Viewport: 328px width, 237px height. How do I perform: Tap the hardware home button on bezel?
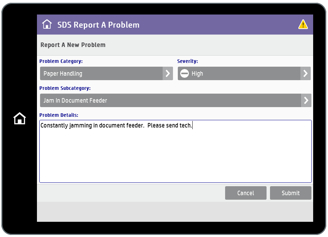[x=20, y=118]
